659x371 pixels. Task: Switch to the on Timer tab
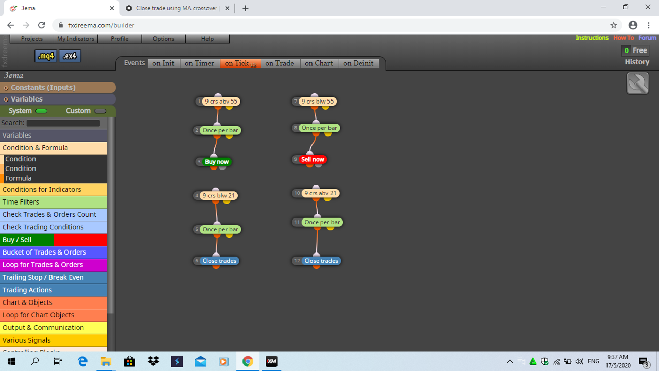point(199,63)
